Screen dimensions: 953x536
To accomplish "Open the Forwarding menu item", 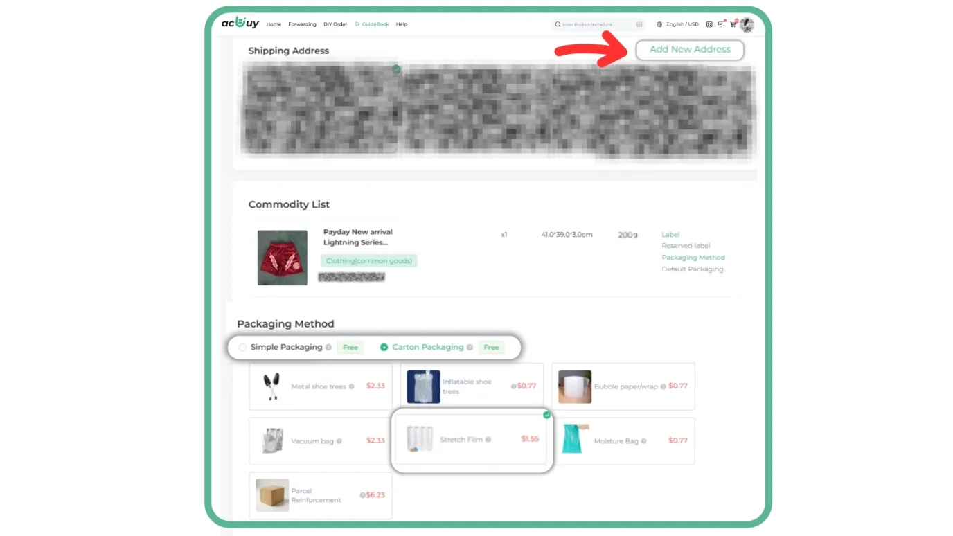I will (x=302, y=24).
